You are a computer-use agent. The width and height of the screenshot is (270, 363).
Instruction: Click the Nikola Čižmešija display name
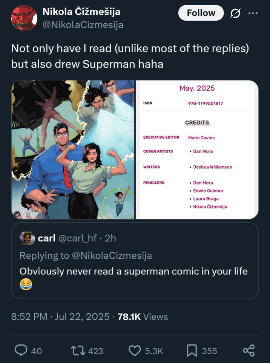pyautogui.click(x=81, y=12)
